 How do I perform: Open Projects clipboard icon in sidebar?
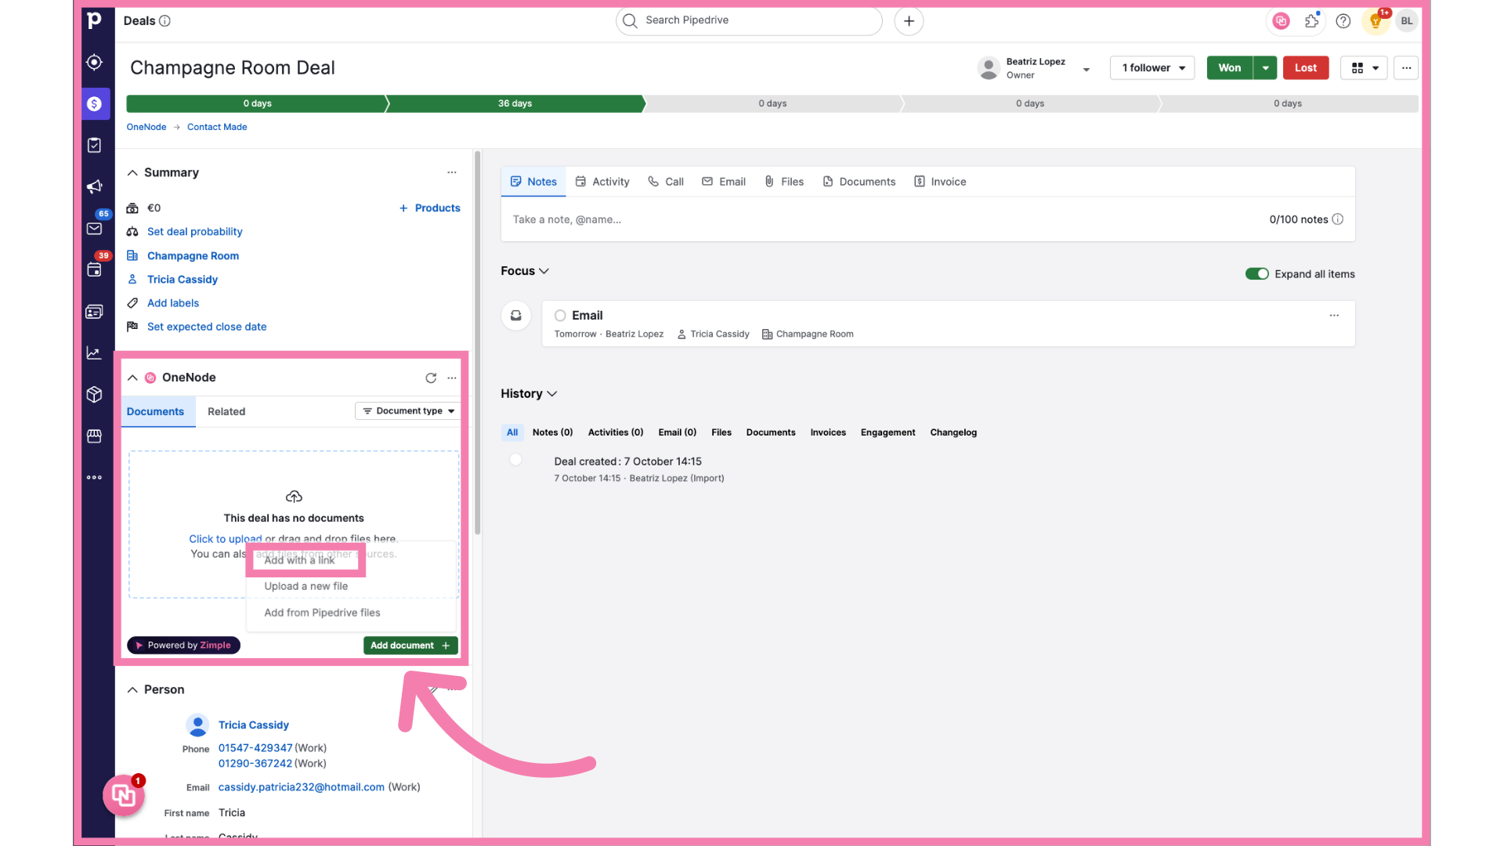pyautogui.click(x=94, y=145)
